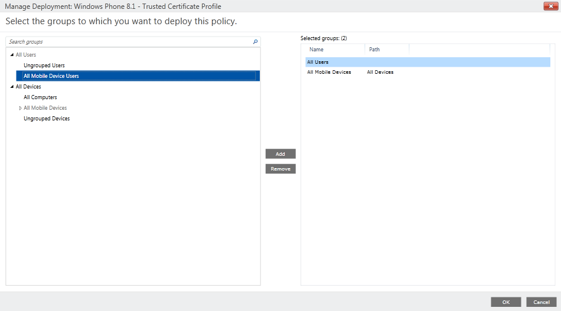Sort by the Path column header
Image resolution: width=561 pixels, height=311 pixels.
coord(374,50)
